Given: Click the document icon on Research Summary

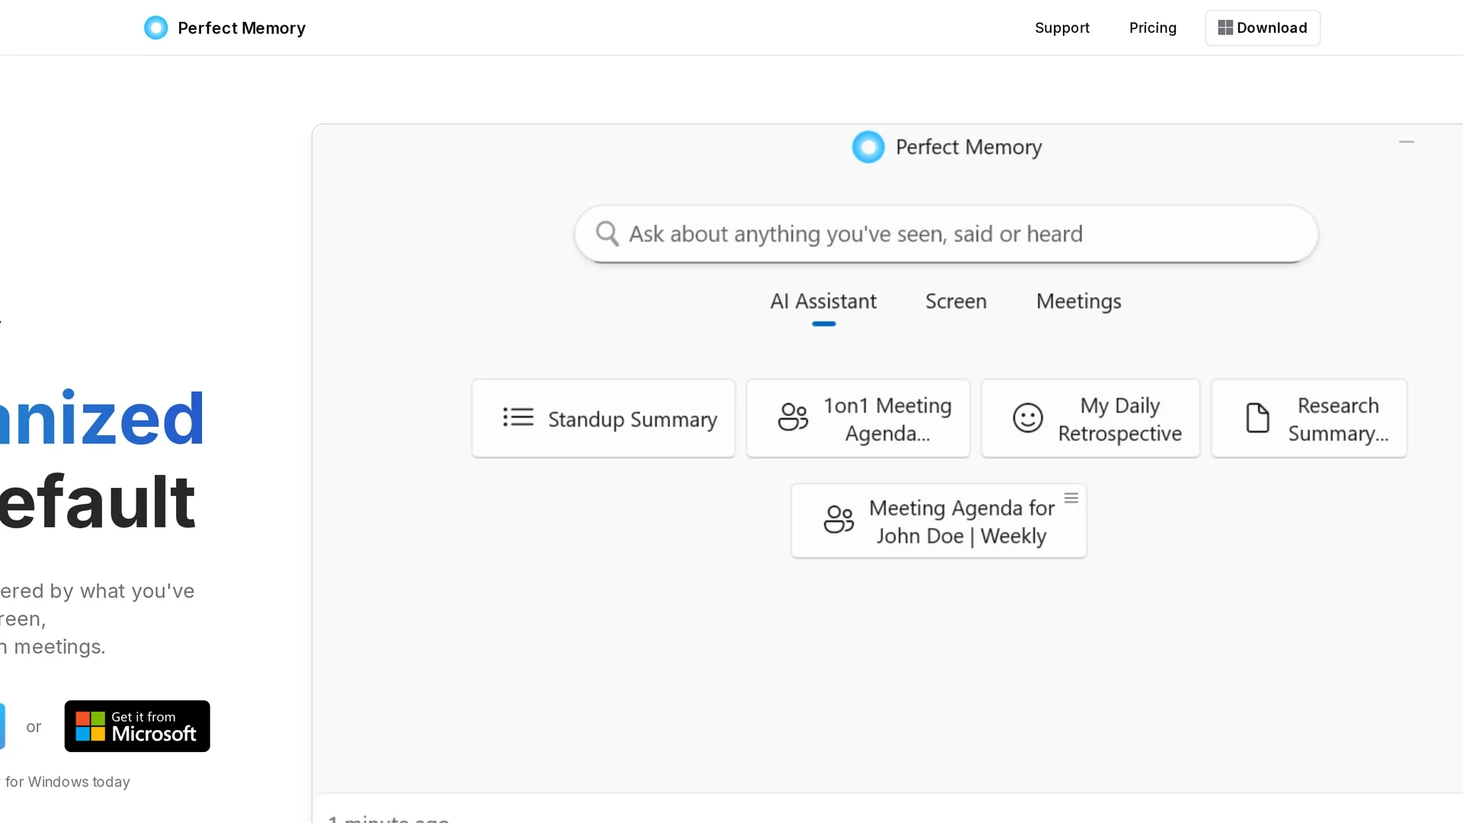Looking at the screenshot, I should (1257, 418).
